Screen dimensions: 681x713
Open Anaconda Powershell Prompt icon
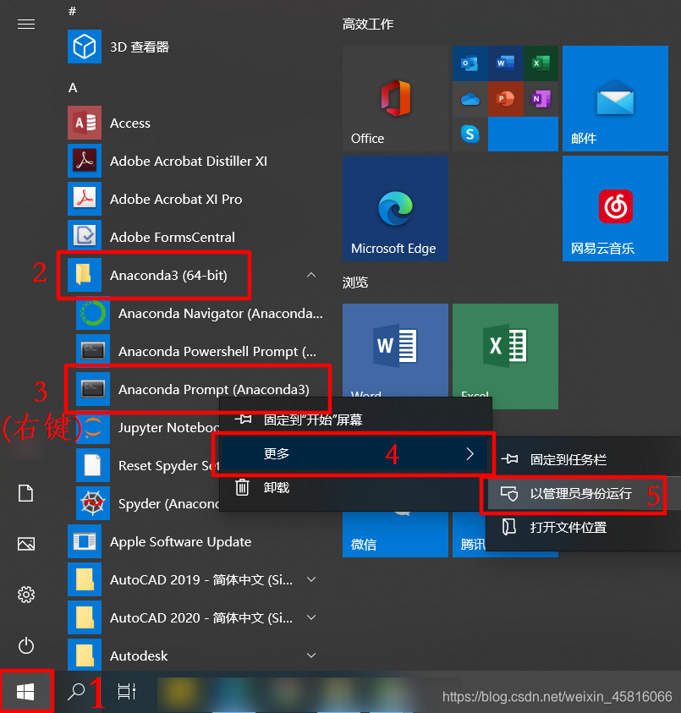click(93, 351)
